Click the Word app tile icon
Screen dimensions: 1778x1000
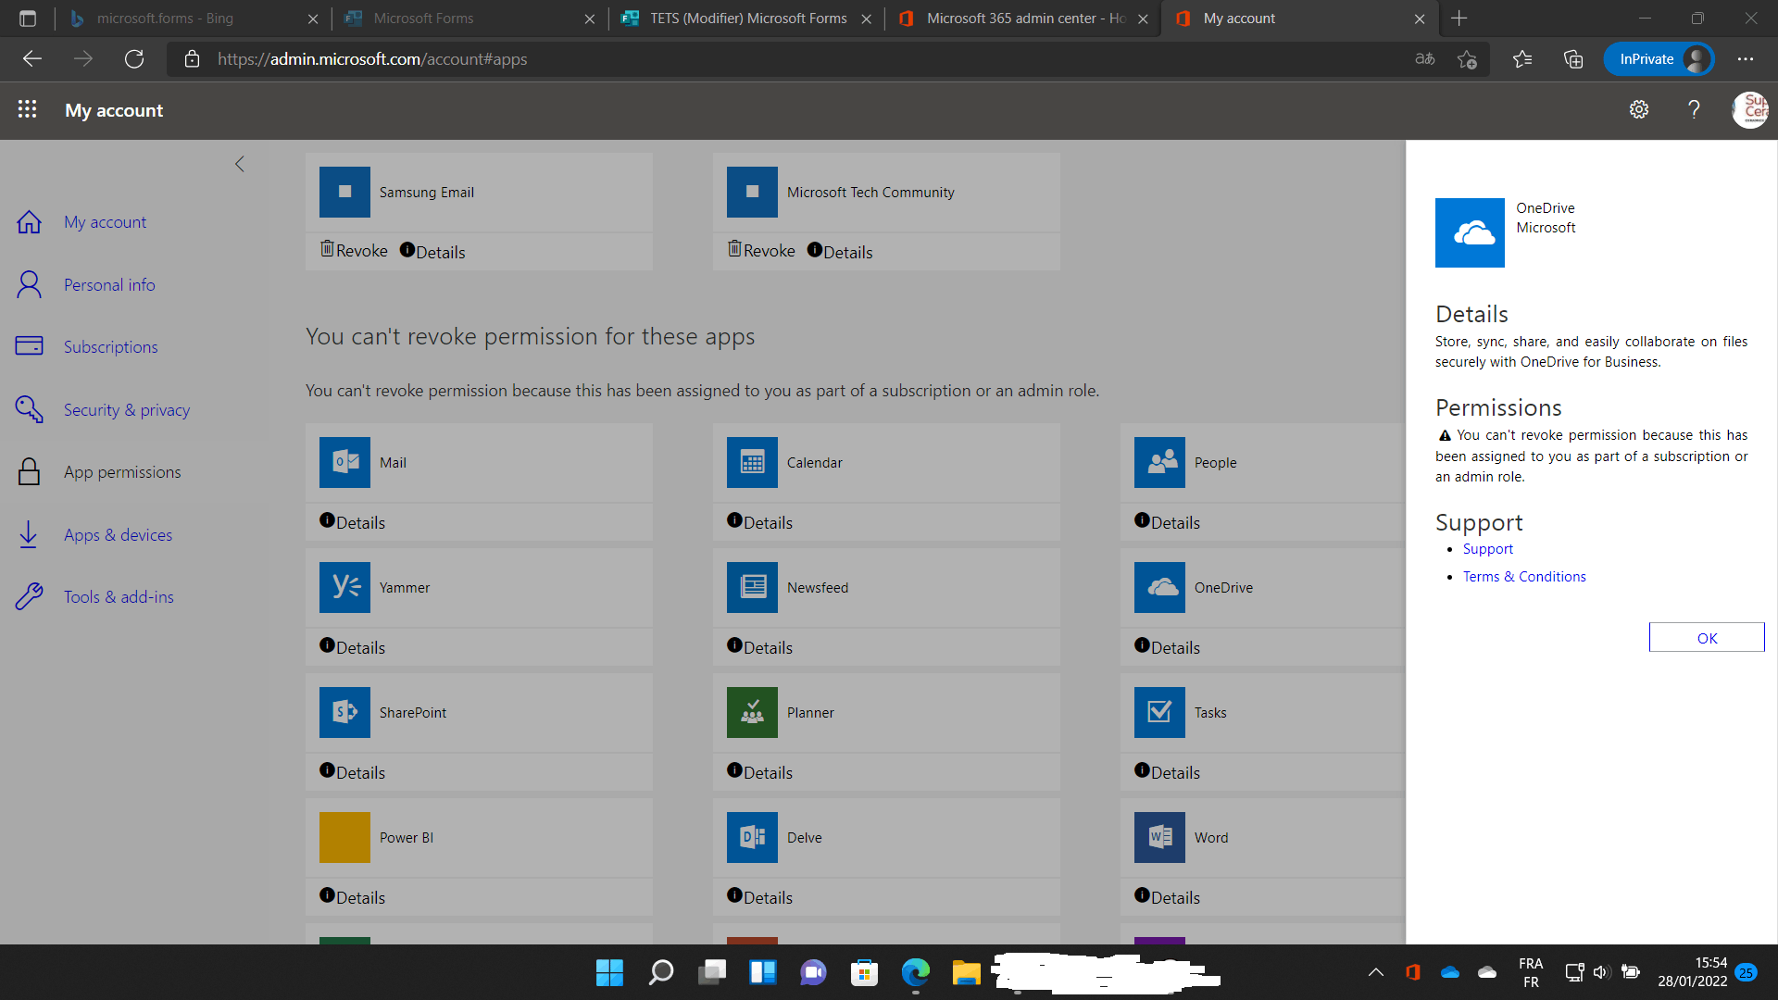pos(1159,837)
